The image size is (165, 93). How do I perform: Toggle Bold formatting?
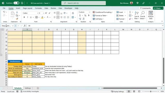(x=24, y=17)
